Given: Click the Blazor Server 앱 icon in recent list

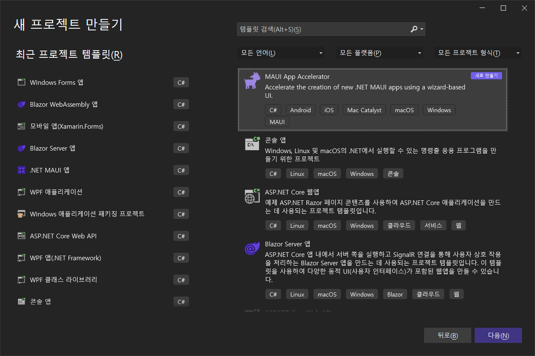Looking at the screenshot, I should point(22,148).
